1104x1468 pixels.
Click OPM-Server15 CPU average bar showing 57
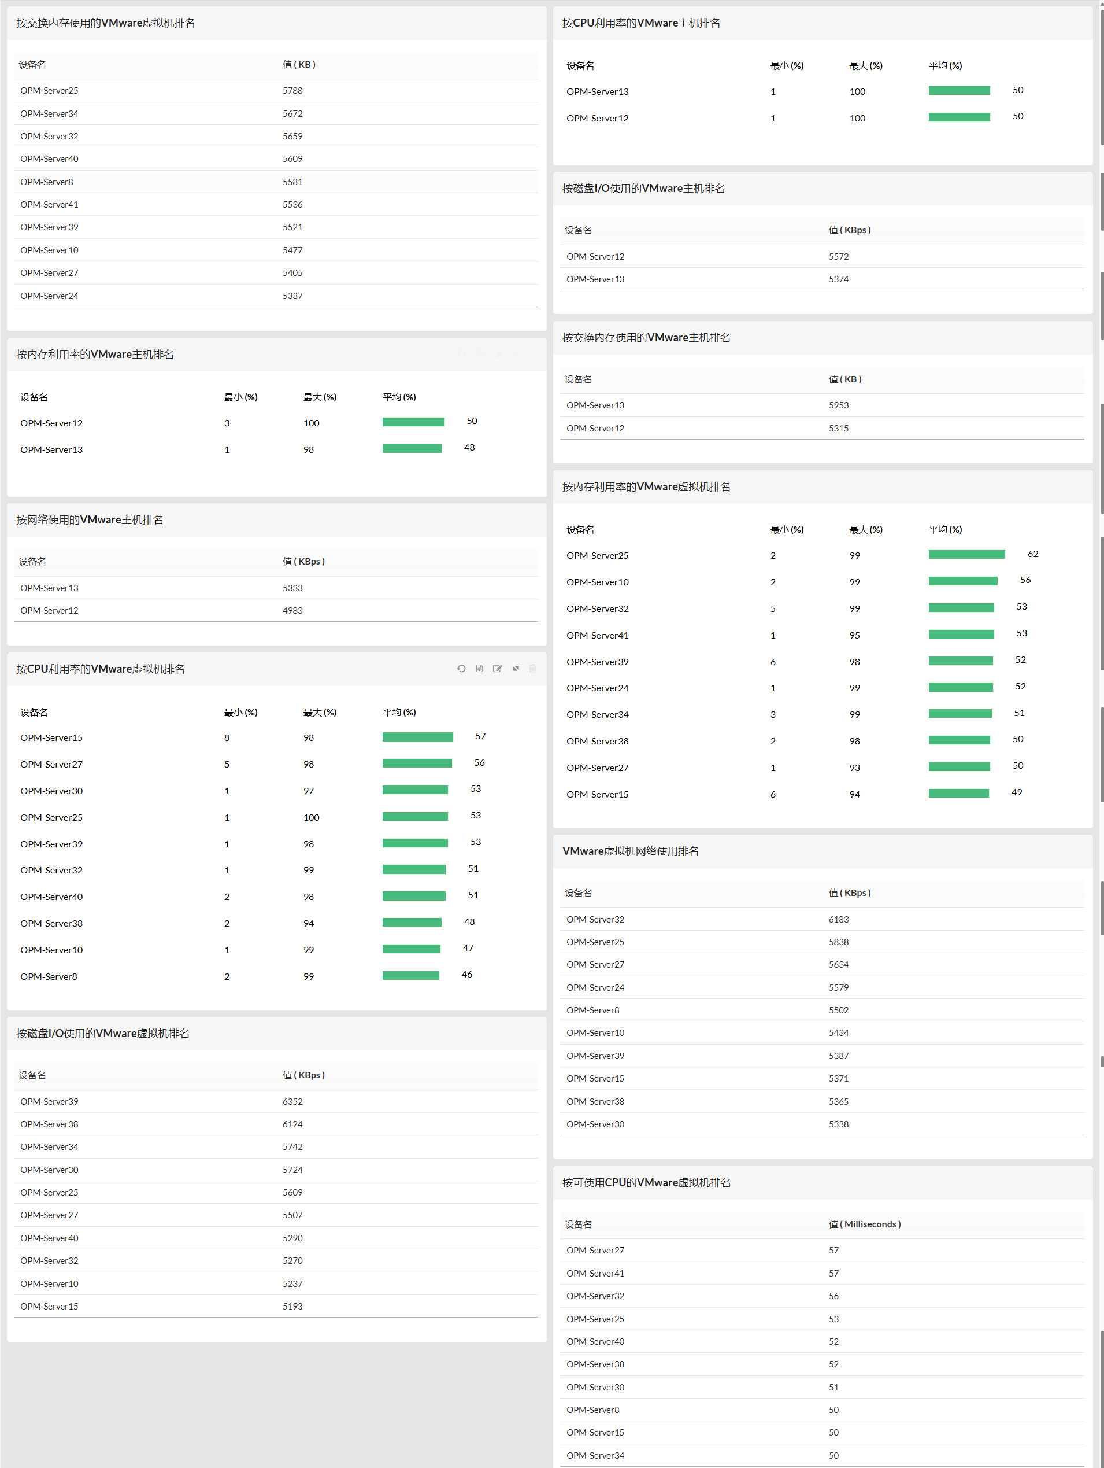[x=418, y=737]
